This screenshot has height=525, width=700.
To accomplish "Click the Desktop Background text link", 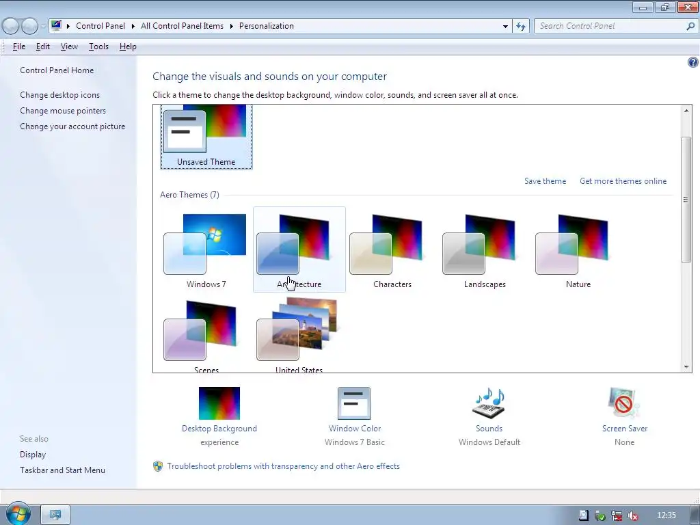I will point(219,429).
